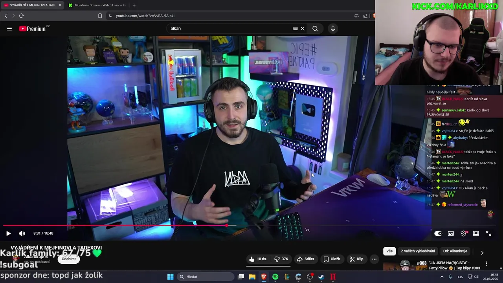This screenshot has height=283, width=503.
Task: Open options menu for #303 video
Action: [486, 264]
